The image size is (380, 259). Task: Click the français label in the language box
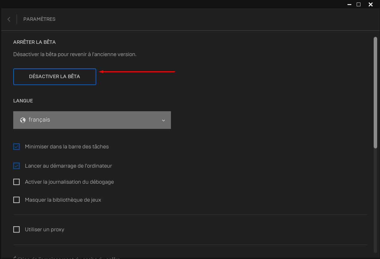39,120
